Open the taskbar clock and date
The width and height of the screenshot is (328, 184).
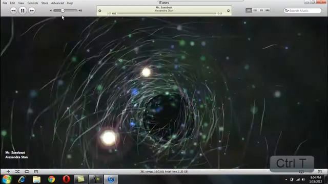tap(316, 179)
